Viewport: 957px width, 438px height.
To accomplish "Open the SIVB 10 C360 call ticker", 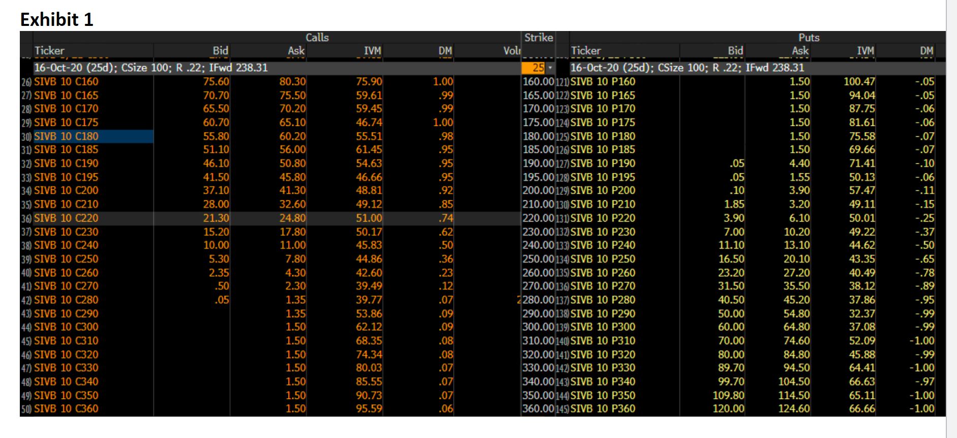I will pos(66,409).
